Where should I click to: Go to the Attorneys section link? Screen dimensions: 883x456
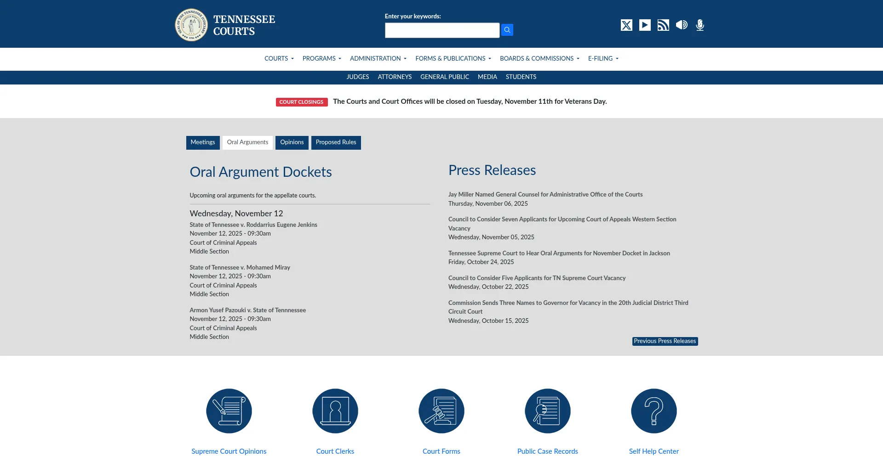pyautogui.click(x=395, y=77)
